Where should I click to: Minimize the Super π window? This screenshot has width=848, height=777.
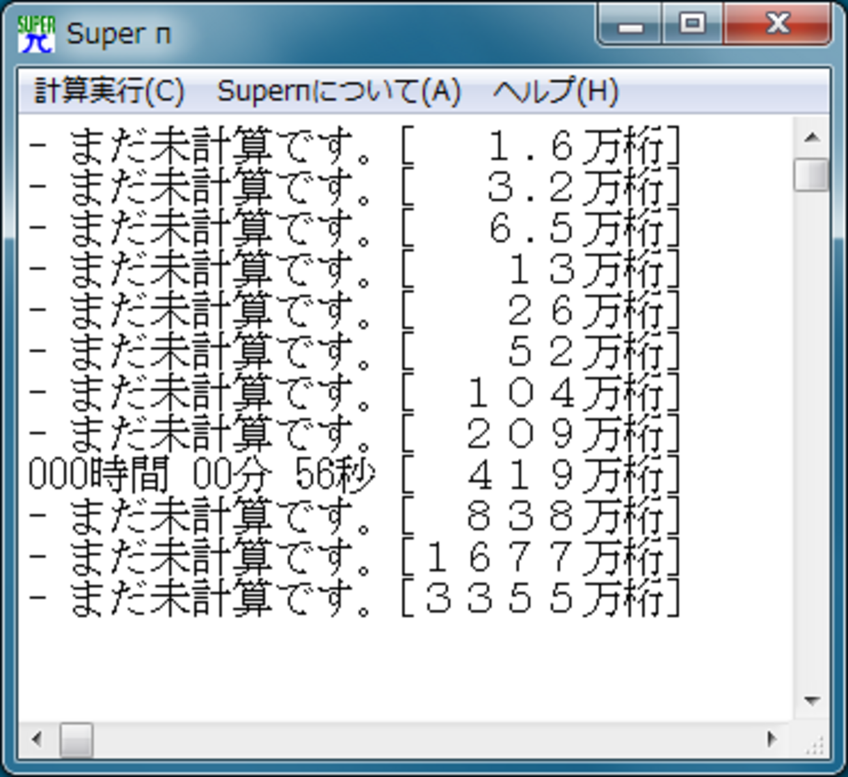coord(630,25)
